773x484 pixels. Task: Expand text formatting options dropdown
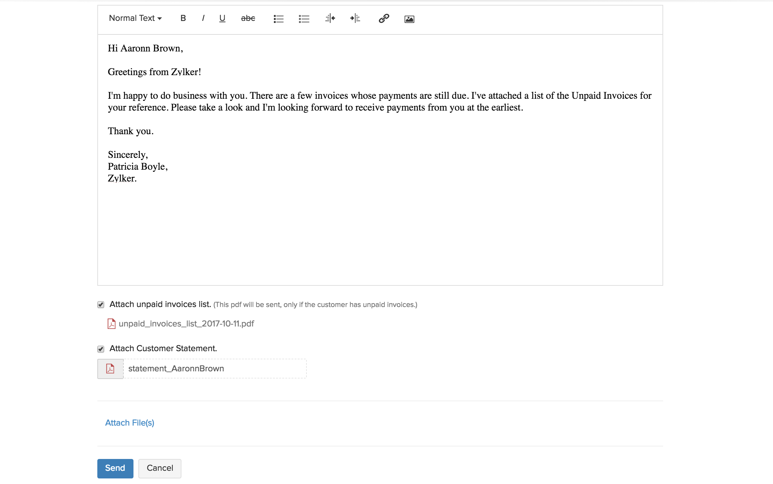tap(135, 18)
